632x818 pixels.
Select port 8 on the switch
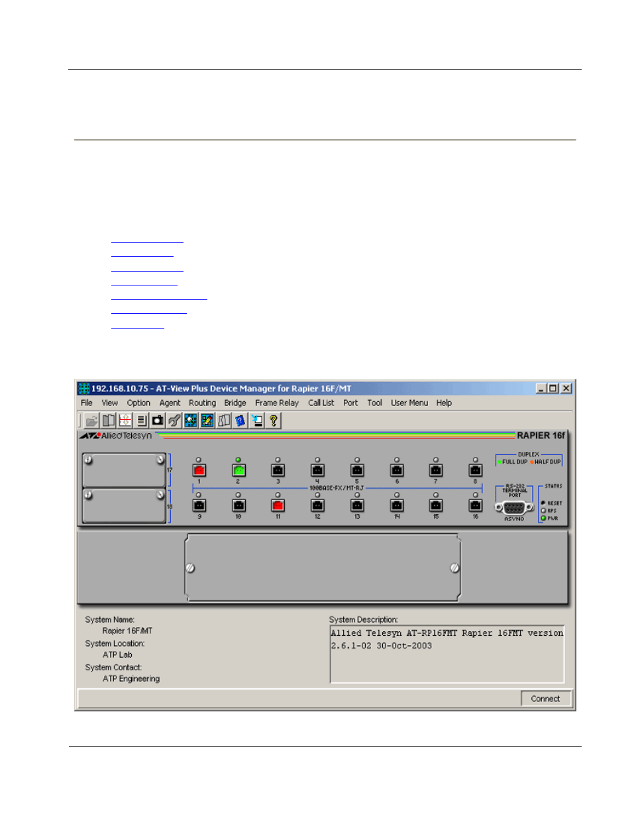coord(476,471)
